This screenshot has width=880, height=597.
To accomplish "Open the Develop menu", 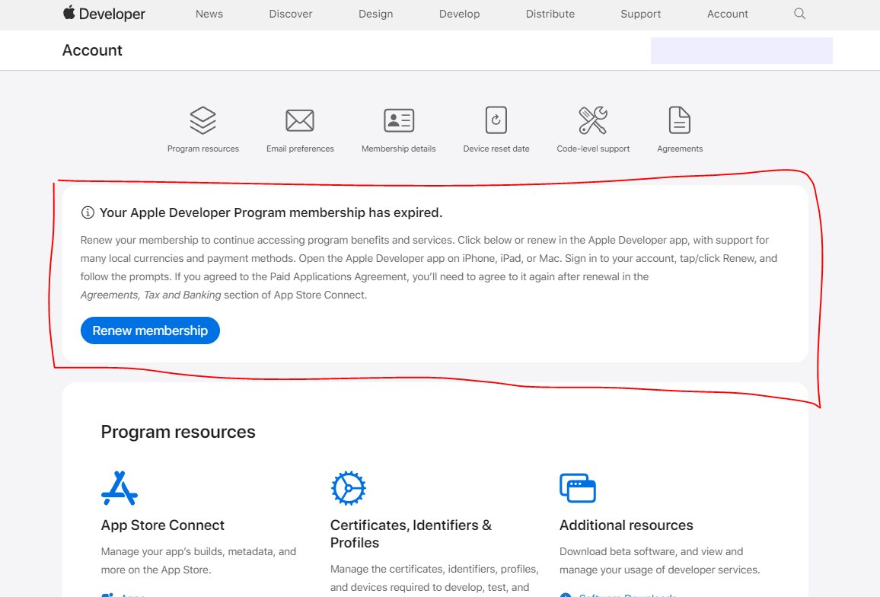I will (460, 14).
